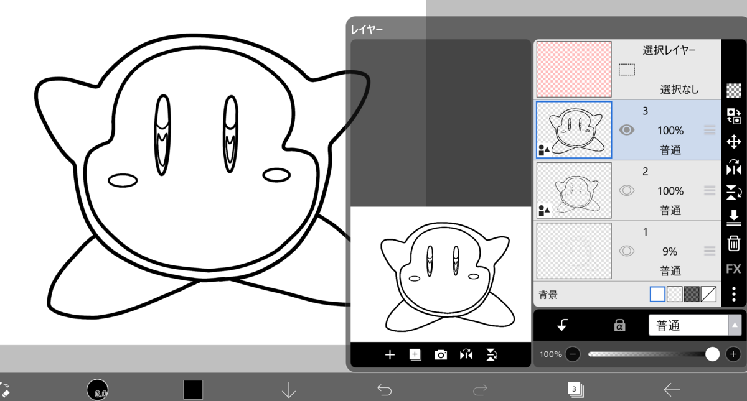The height and width of the screenshot is (401, 747).
Task: Open FX filter options
Action: click(734, 269)
